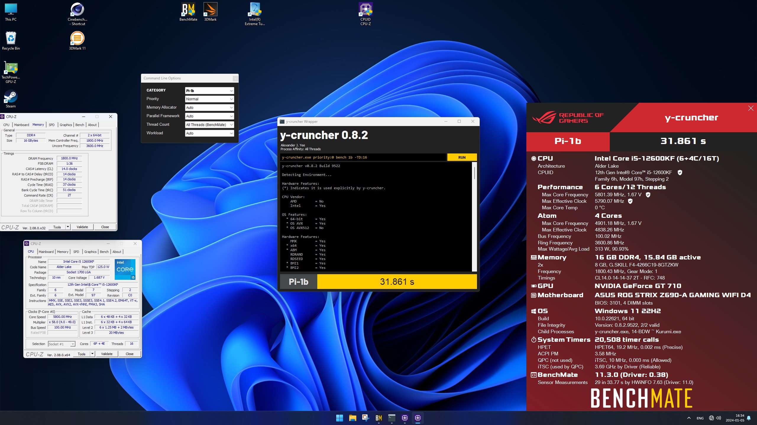Open the Workload dropdown

tap(210, 133)
